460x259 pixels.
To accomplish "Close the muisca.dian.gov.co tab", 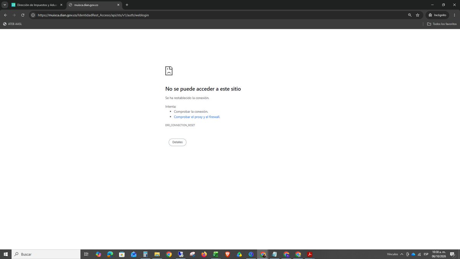I will coord(117,5).
